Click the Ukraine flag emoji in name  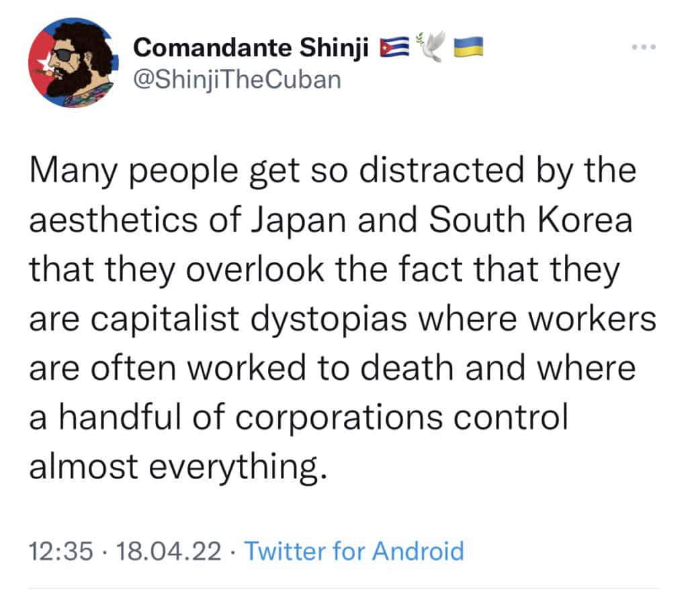click(468, 47)
